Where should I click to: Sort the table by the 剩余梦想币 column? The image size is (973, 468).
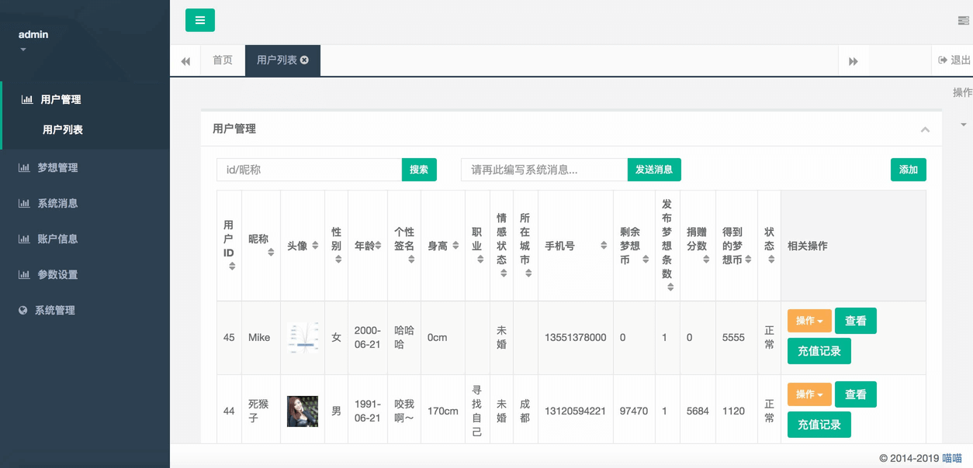[x=646, y=260]
